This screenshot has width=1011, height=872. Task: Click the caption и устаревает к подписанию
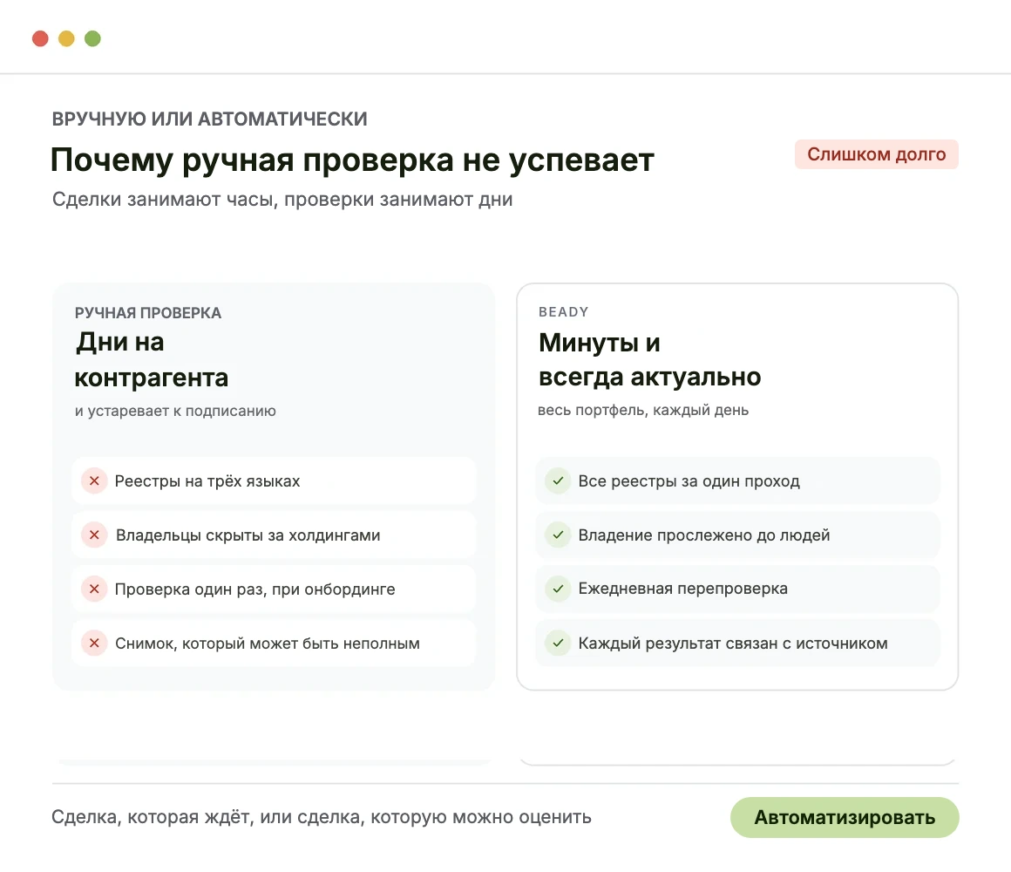pyautogui.click(x=175, y=411)
